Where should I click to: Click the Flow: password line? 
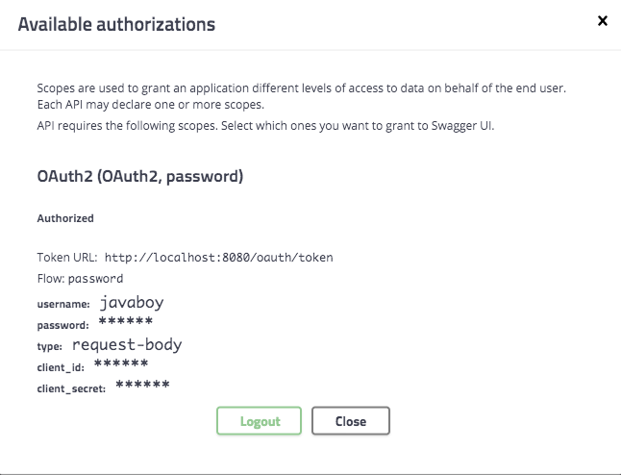tap(80, 279)
